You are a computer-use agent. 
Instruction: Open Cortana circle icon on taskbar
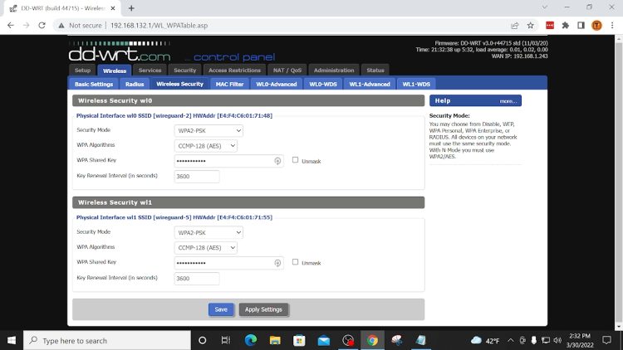pos(202,341)
